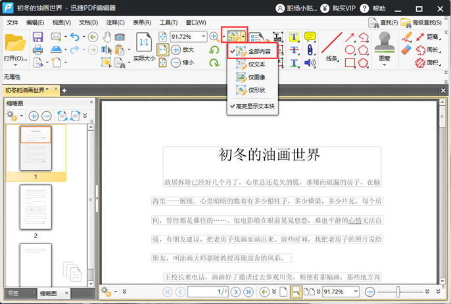The width and height of the screenshot is (451, 304).
Task: Click the camera snapshot tool icon
Action: tap(120, 37)
